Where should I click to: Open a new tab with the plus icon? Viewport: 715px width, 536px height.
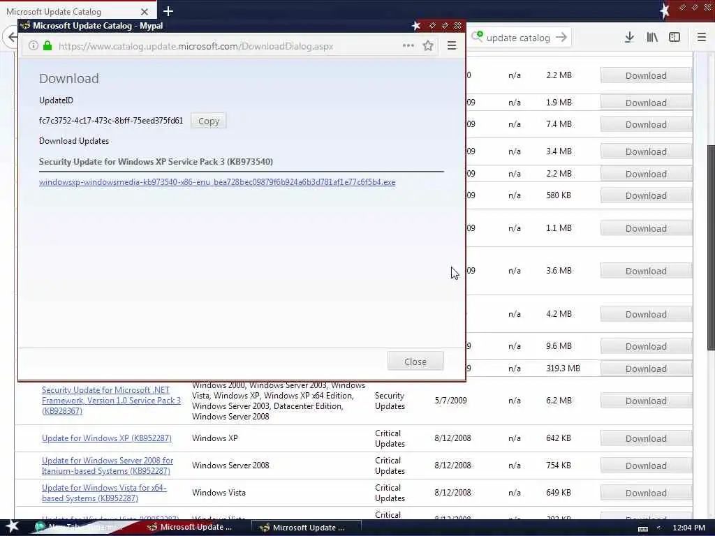click(x=168, y=11)
